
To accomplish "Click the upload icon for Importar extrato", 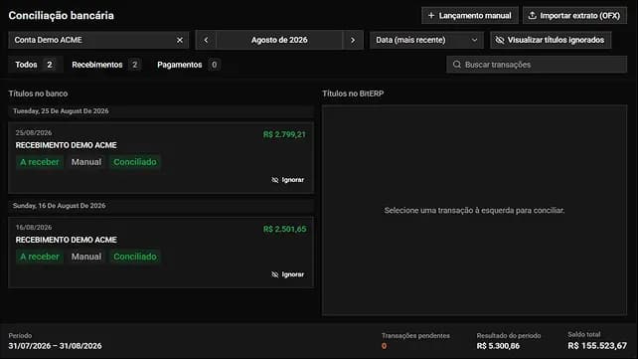I will point(532,16).
